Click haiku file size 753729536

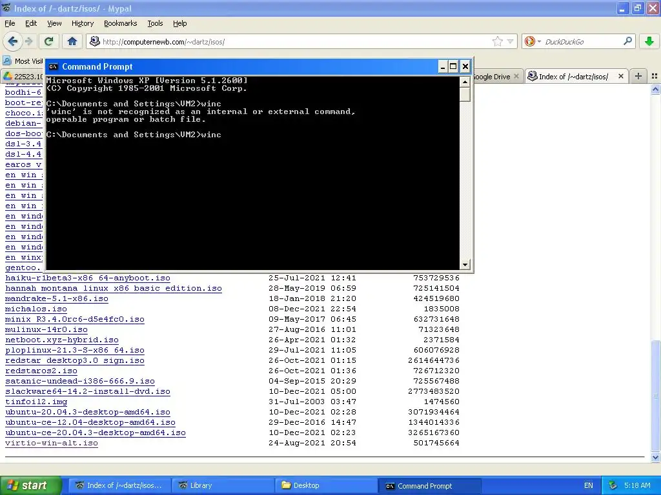pos(436,278)
